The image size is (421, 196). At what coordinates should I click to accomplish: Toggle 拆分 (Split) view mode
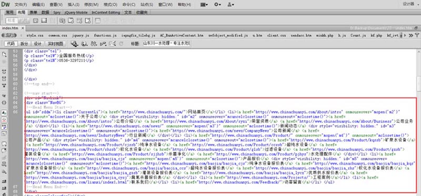(24, 44)
